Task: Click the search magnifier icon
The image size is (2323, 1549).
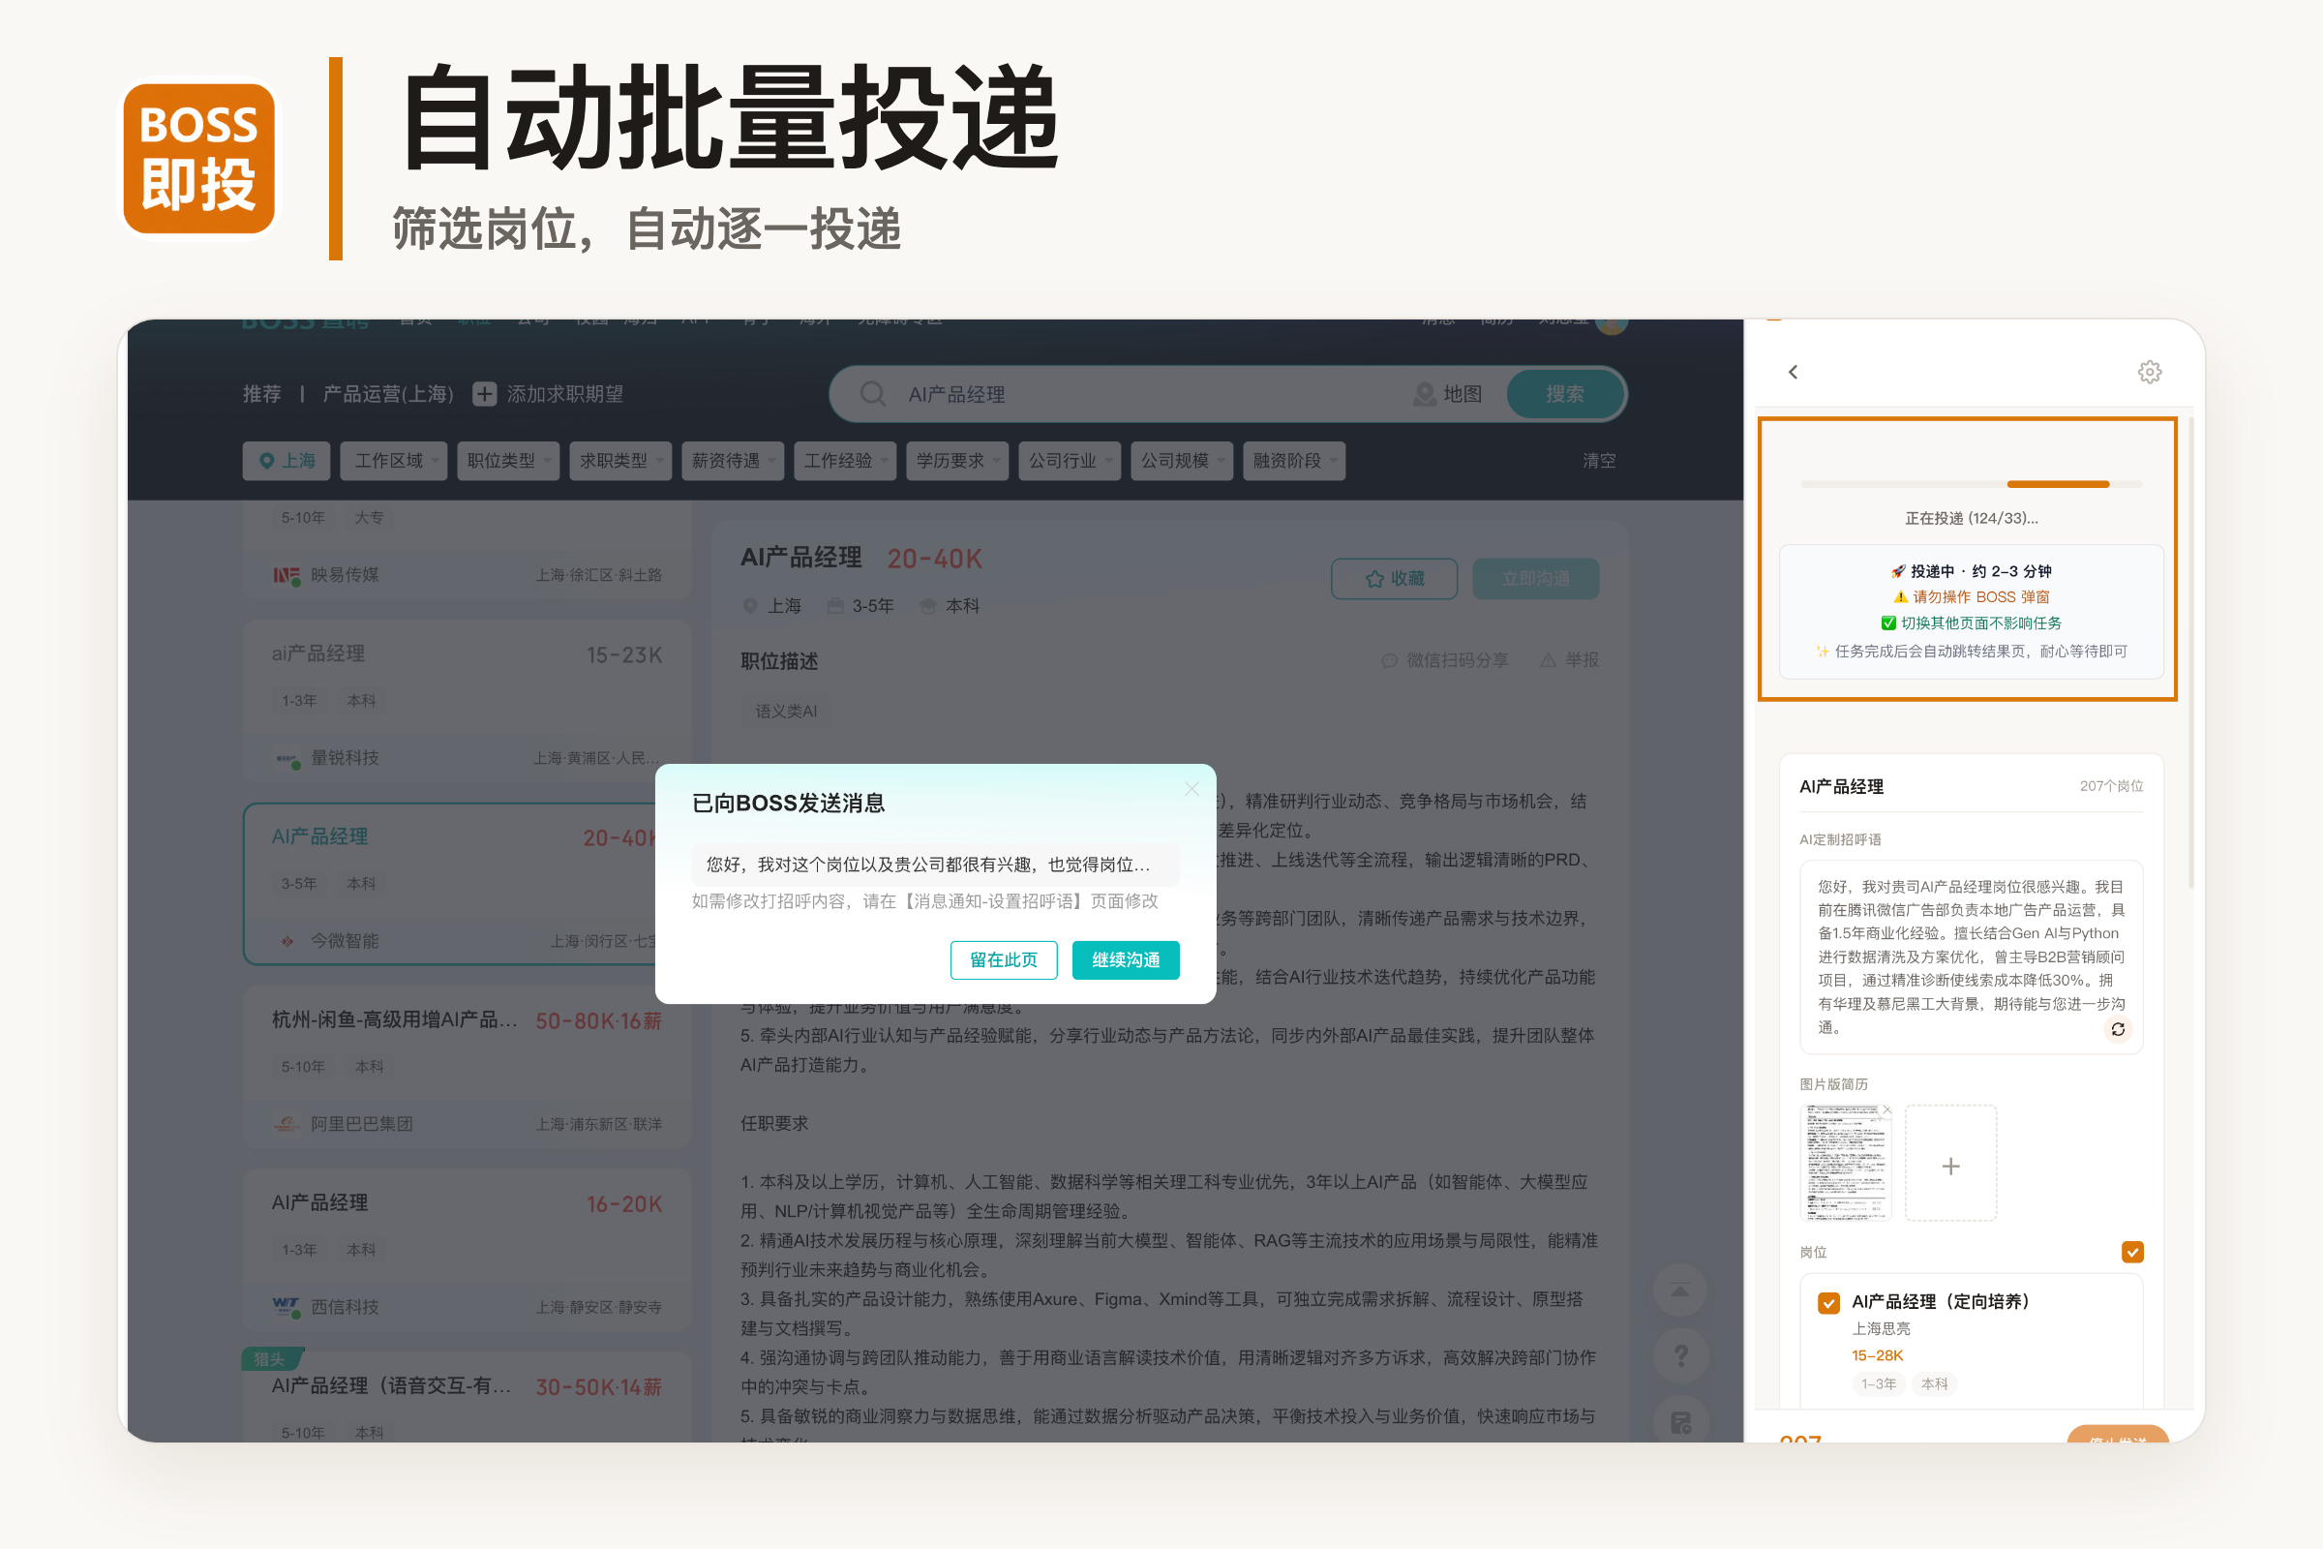Action: (x=873, y=394)
